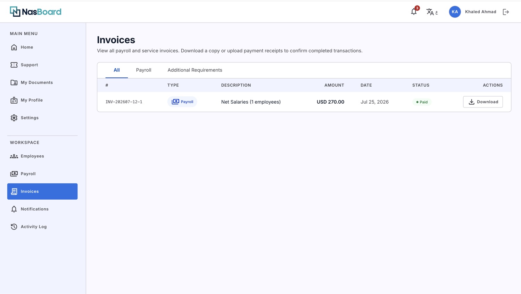Click the Download button label for the invoice
This screenshot has height=294, width=521.
click(488, 102)
